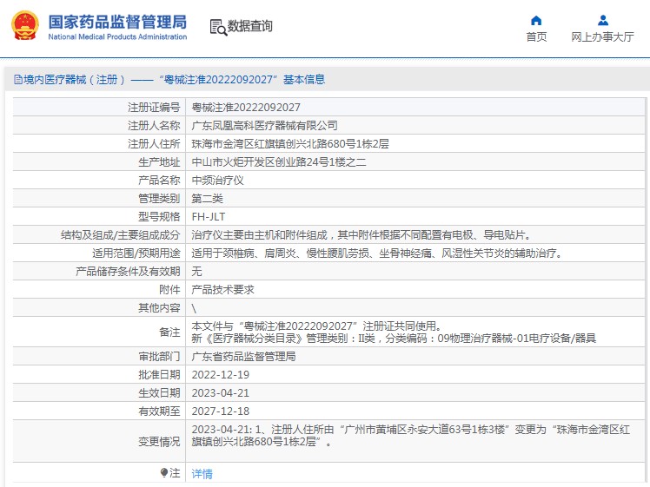Select the intended use text 适用于颈椎病

click(x=377, y=253)
